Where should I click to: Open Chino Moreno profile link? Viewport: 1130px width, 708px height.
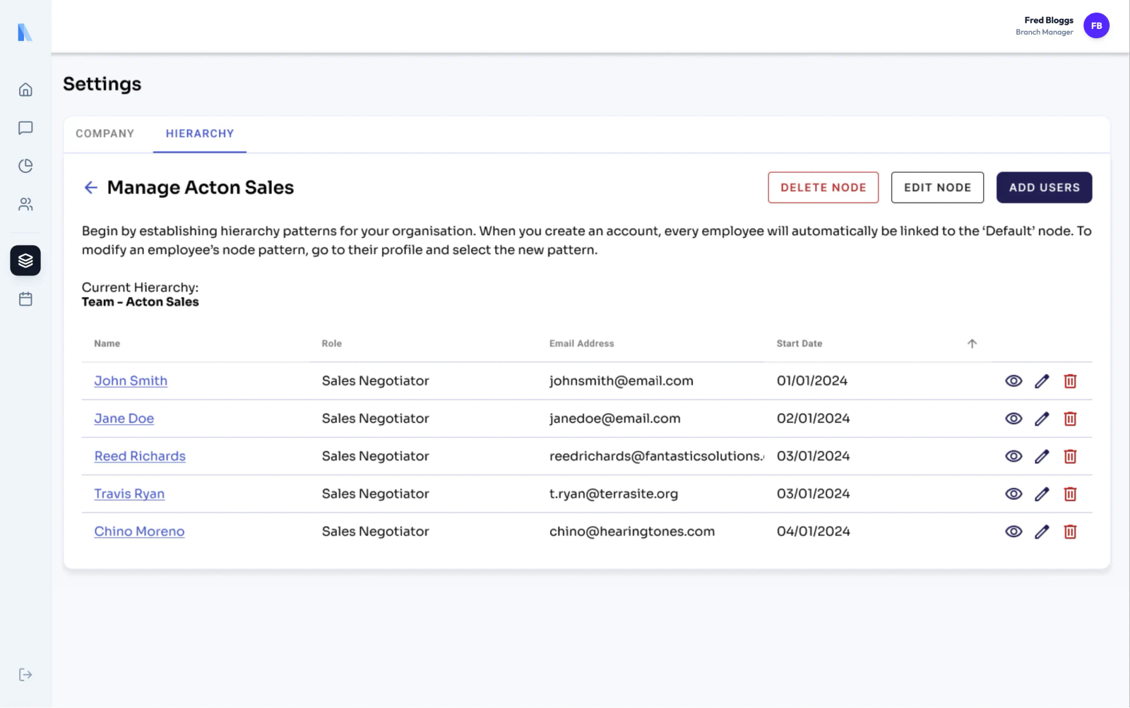tap(139, 532)
